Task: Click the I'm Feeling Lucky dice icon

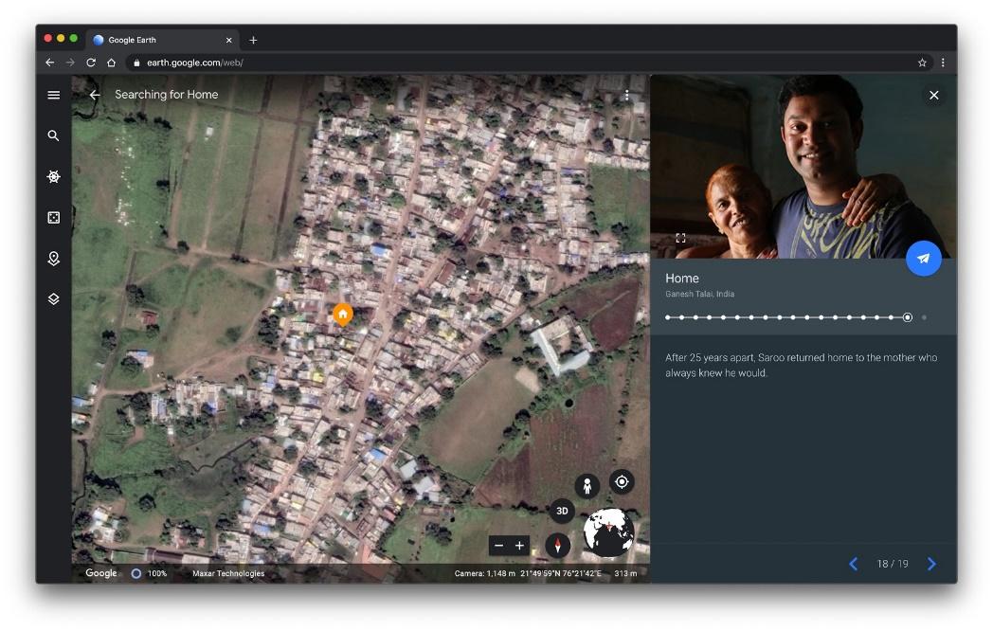Action: tap(54, 218)
